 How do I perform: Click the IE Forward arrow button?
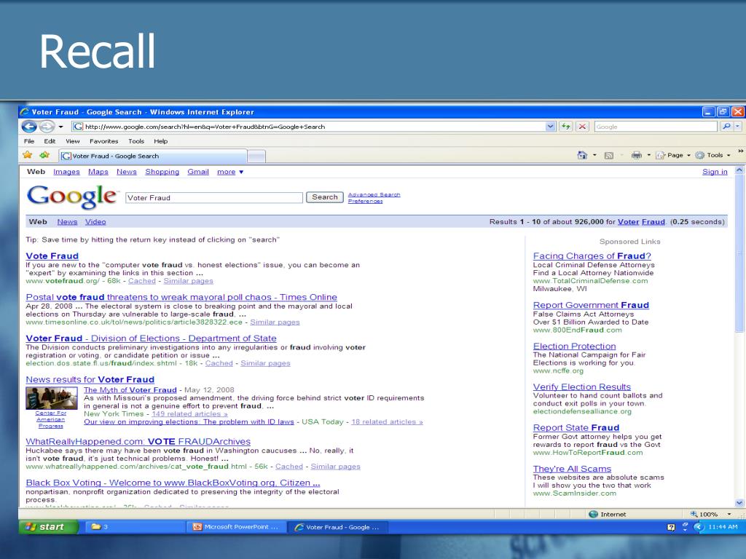point(47,127)
